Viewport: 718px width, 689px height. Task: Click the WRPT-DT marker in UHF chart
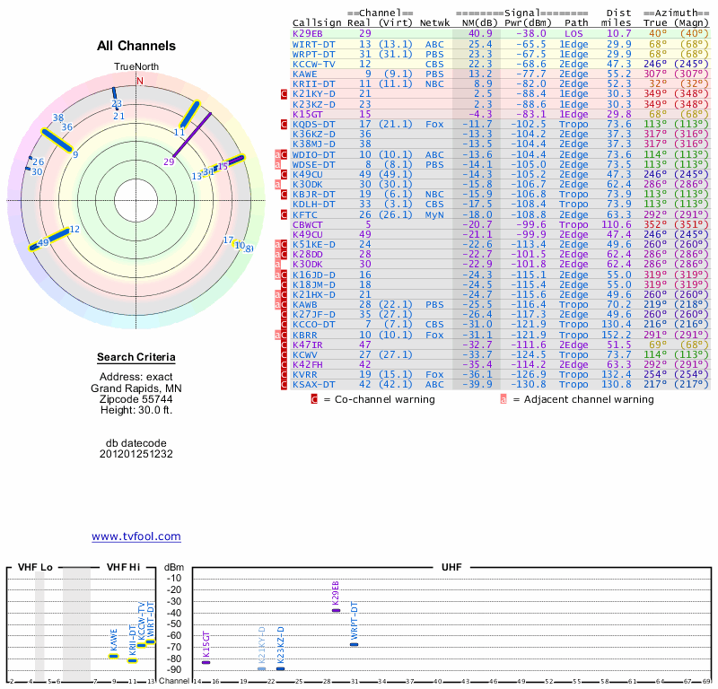(354, 644)
